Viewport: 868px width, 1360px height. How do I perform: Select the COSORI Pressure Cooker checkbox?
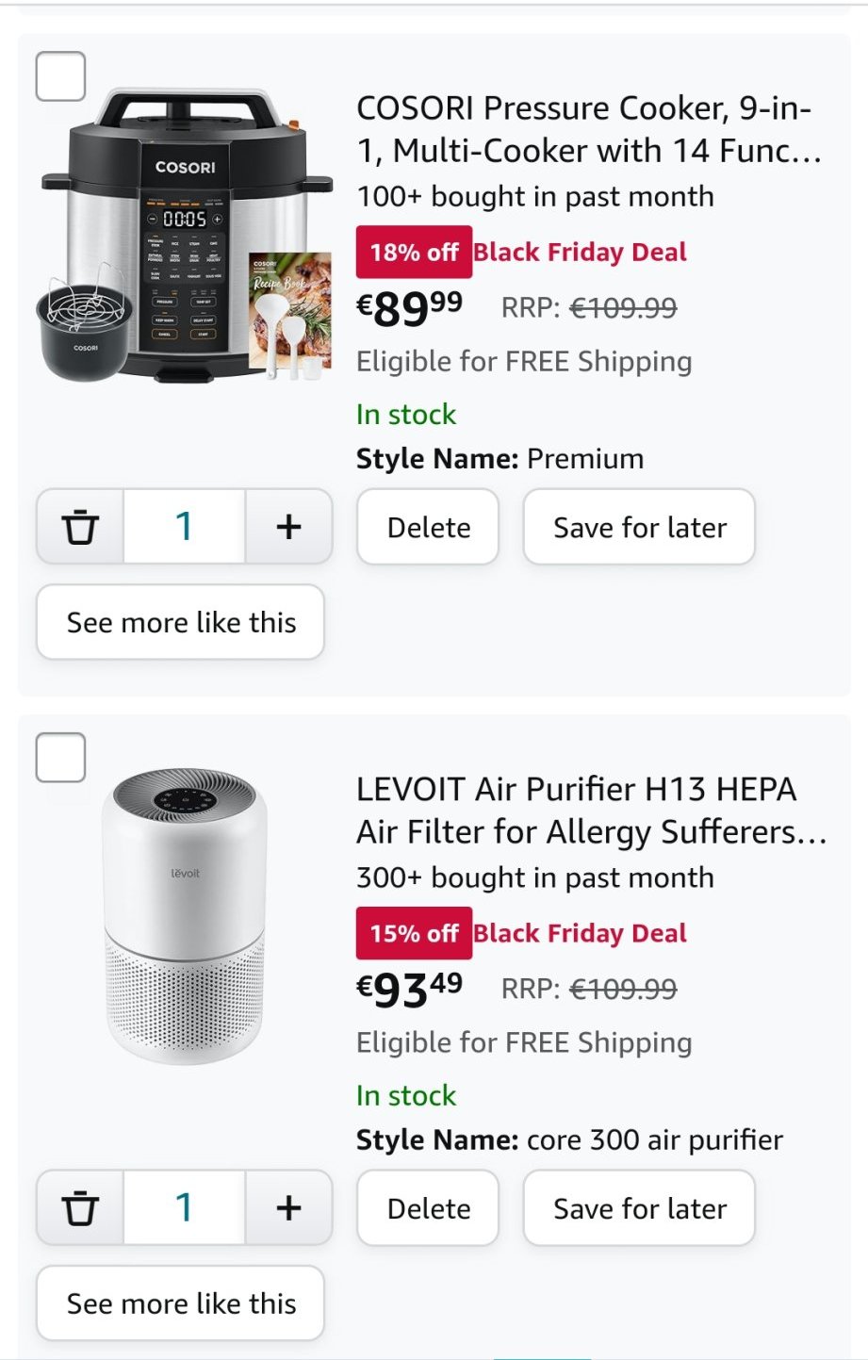click(60, 76)
